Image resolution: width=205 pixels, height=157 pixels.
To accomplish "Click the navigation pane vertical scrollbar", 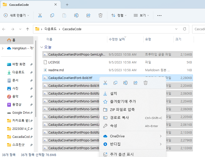I will pyautogui.click(x=36, y=78).
